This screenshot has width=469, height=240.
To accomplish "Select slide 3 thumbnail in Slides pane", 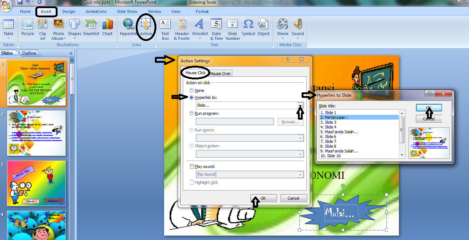I will tap(37, 183).
